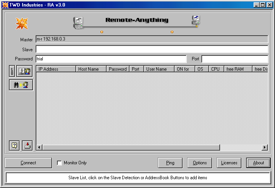
Task: Open the Address Book icon button
Action: click(25, 71)
